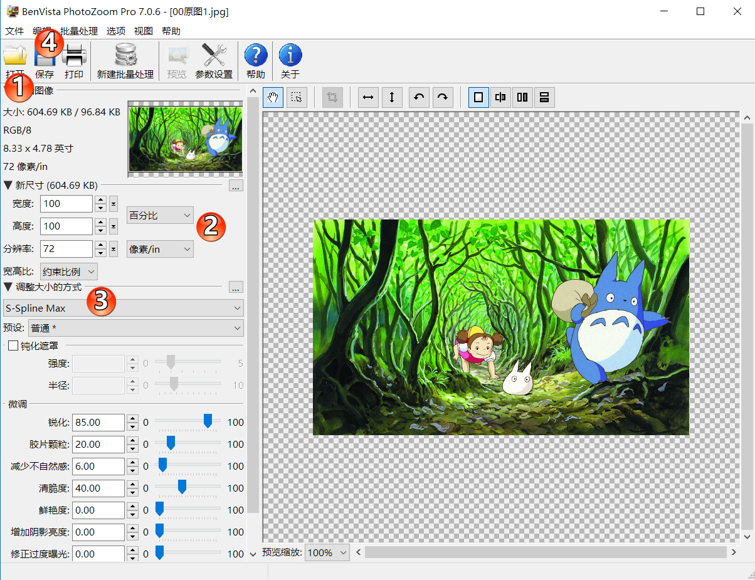Collapse the resize method (调整大小的方式) section
Image resolution: width=755 pixels, height=580 pixels.
(x=8, y=287)
